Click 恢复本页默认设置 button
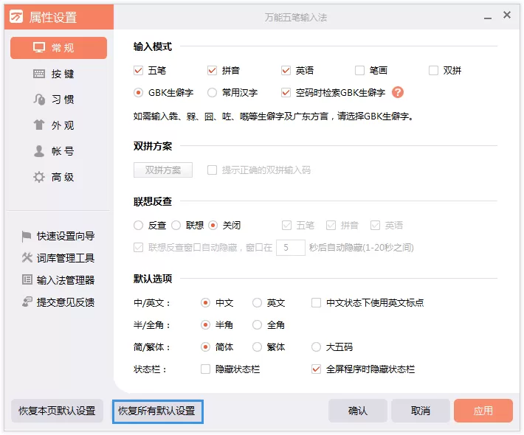The width and height of the screenshot is (524, 435). (x=57, y=411)
